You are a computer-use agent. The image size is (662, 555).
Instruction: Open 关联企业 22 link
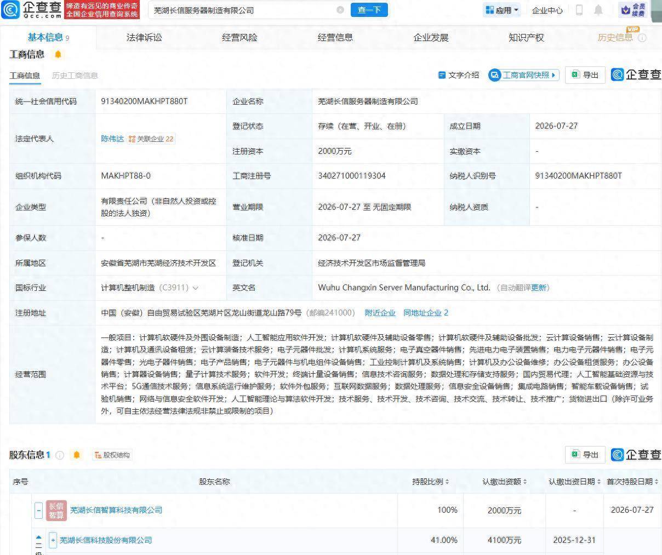pos(151,139)
